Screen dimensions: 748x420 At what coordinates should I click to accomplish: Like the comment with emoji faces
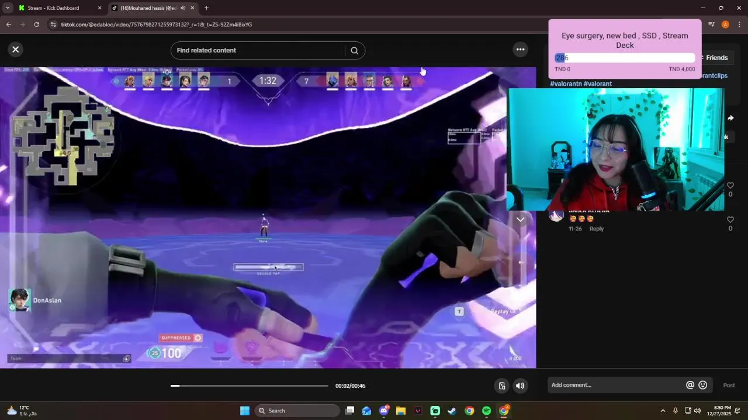click(730, 220)
